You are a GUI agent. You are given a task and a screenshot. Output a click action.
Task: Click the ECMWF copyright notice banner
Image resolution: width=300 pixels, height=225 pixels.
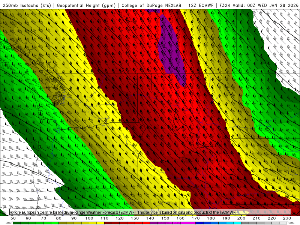pos(150,212)
